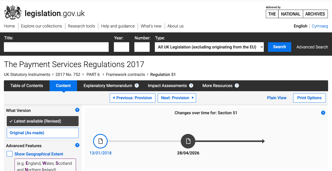Open the More Resources tab
Image resolution: width=332 pixels, height=171 pixels.
pyautogui.click(x=217, y=86)
